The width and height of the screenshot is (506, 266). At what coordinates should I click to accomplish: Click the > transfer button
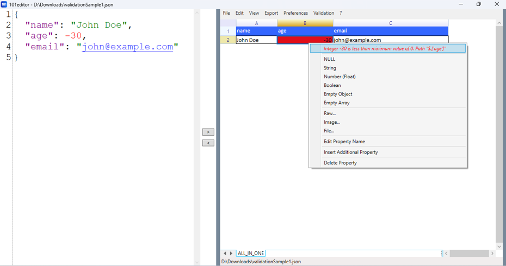[x=208, y=132]
